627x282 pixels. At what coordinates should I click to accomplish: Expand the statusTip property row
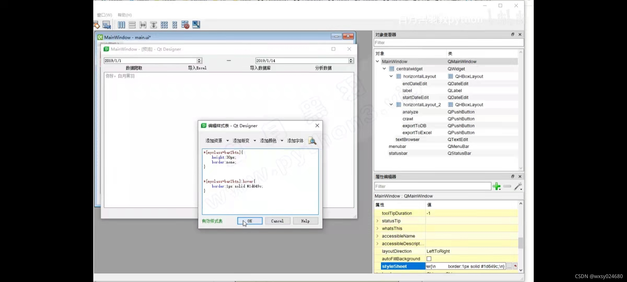point(378,221)
